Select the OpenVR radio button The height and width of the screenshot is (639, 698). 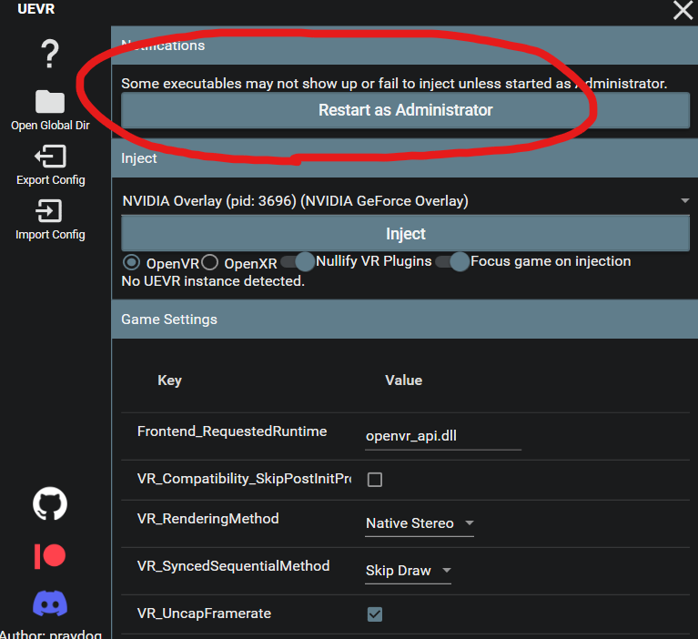click(131, 263)
